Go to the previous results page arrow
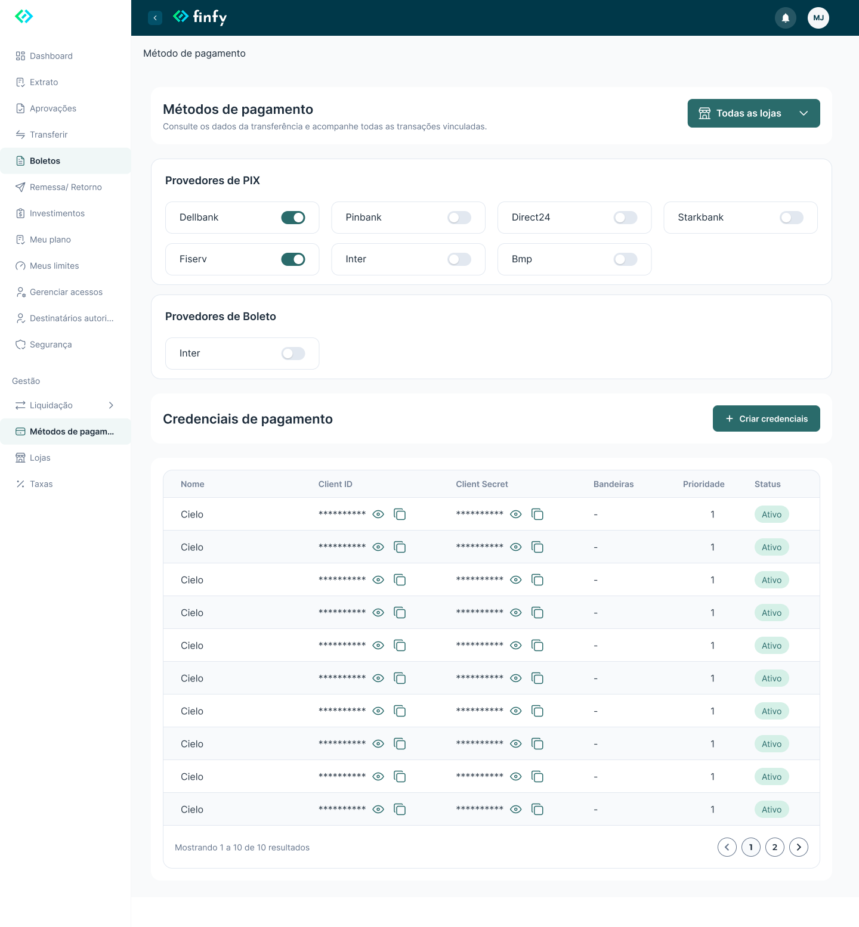The height and width of the screenshot is (927, 859). pyautogui.click(x=727, y=847)
